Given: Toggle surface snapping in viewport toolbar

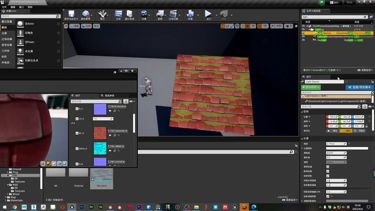Looking at the screenshot, I should [x=243, y=26].
